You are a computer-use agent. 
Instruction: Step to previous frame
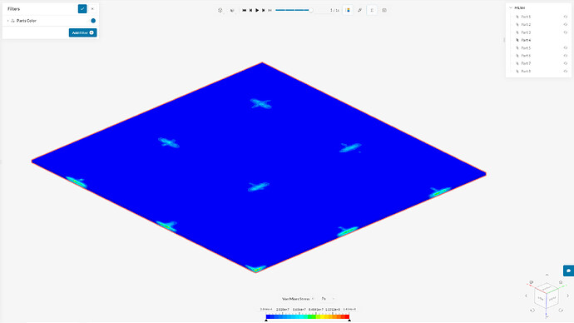250,10
